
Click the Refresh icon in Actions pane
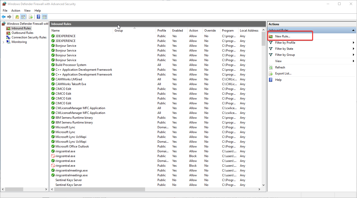tap(271, 67)
